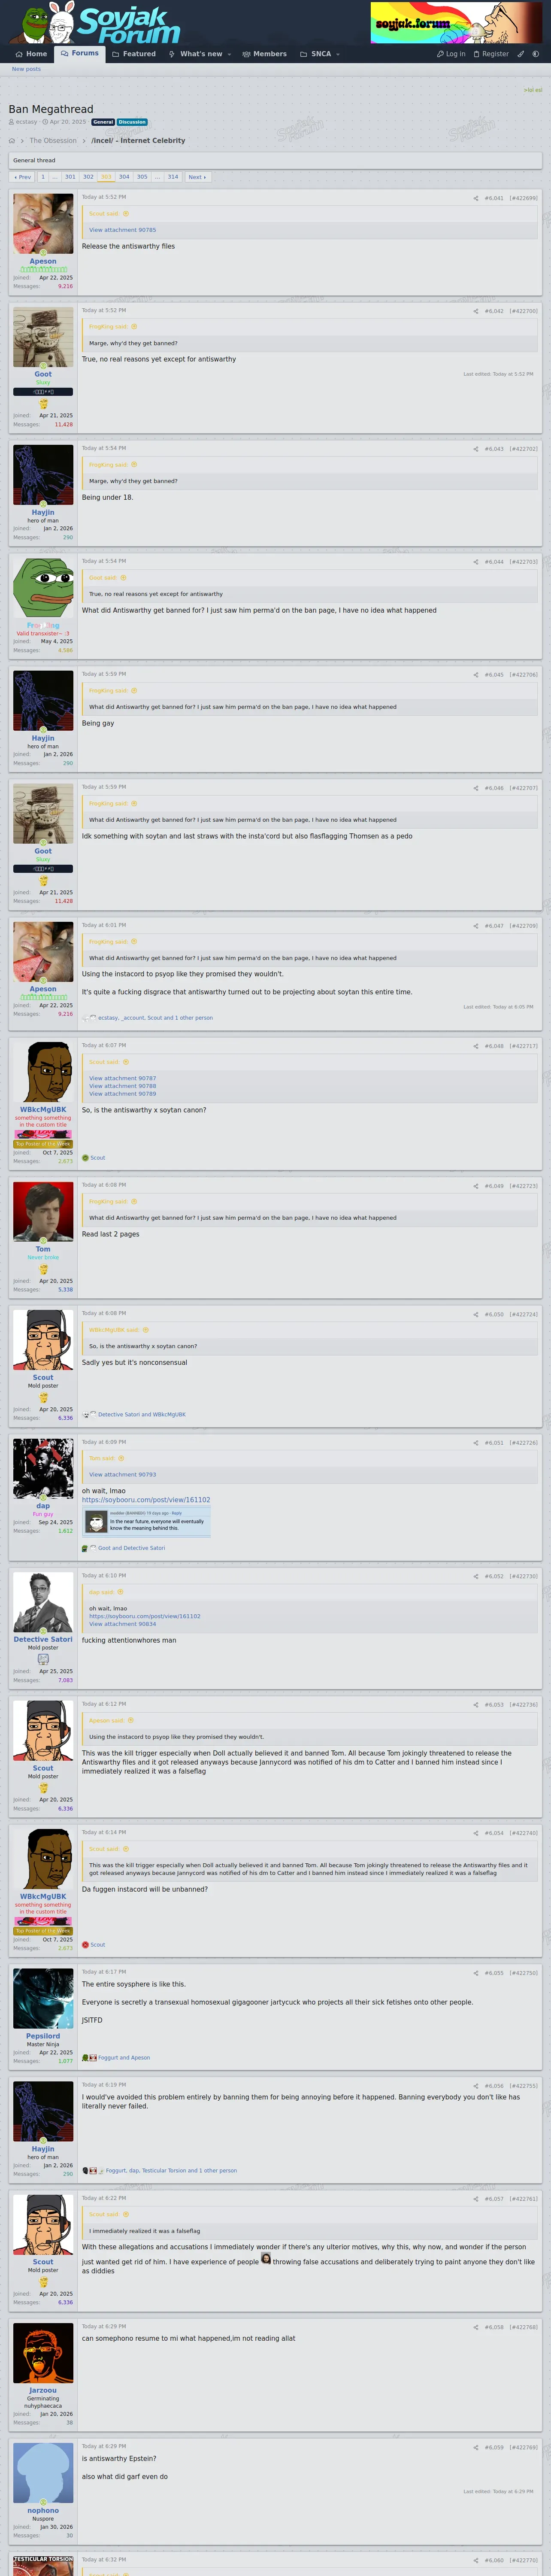Share post #6,051 via share icon
This screenshot has width=551, height=2576.
(x=475, y=1443)
